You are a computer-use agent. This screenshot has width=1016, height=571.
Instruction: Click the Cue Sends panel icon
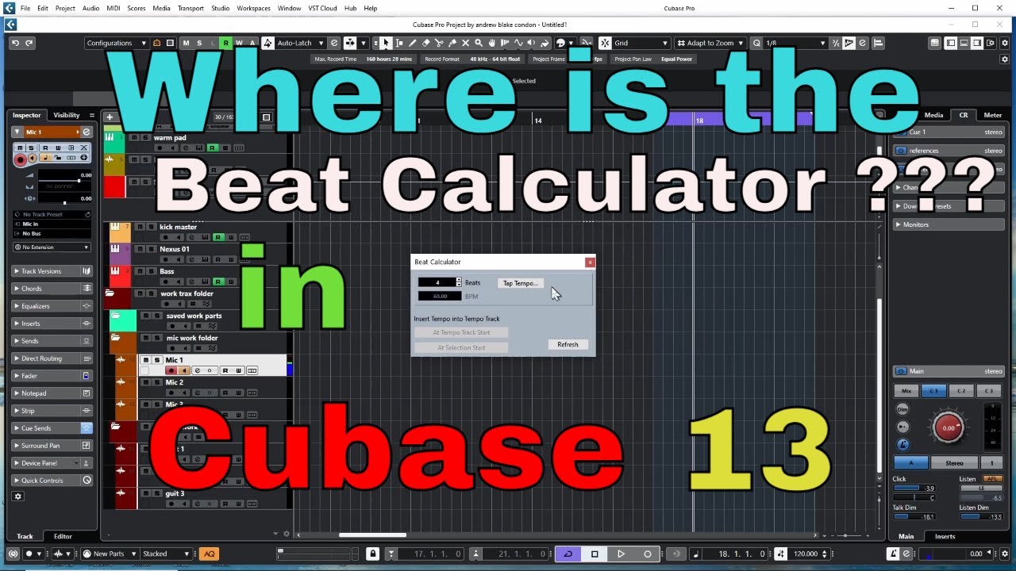[87, 428]
